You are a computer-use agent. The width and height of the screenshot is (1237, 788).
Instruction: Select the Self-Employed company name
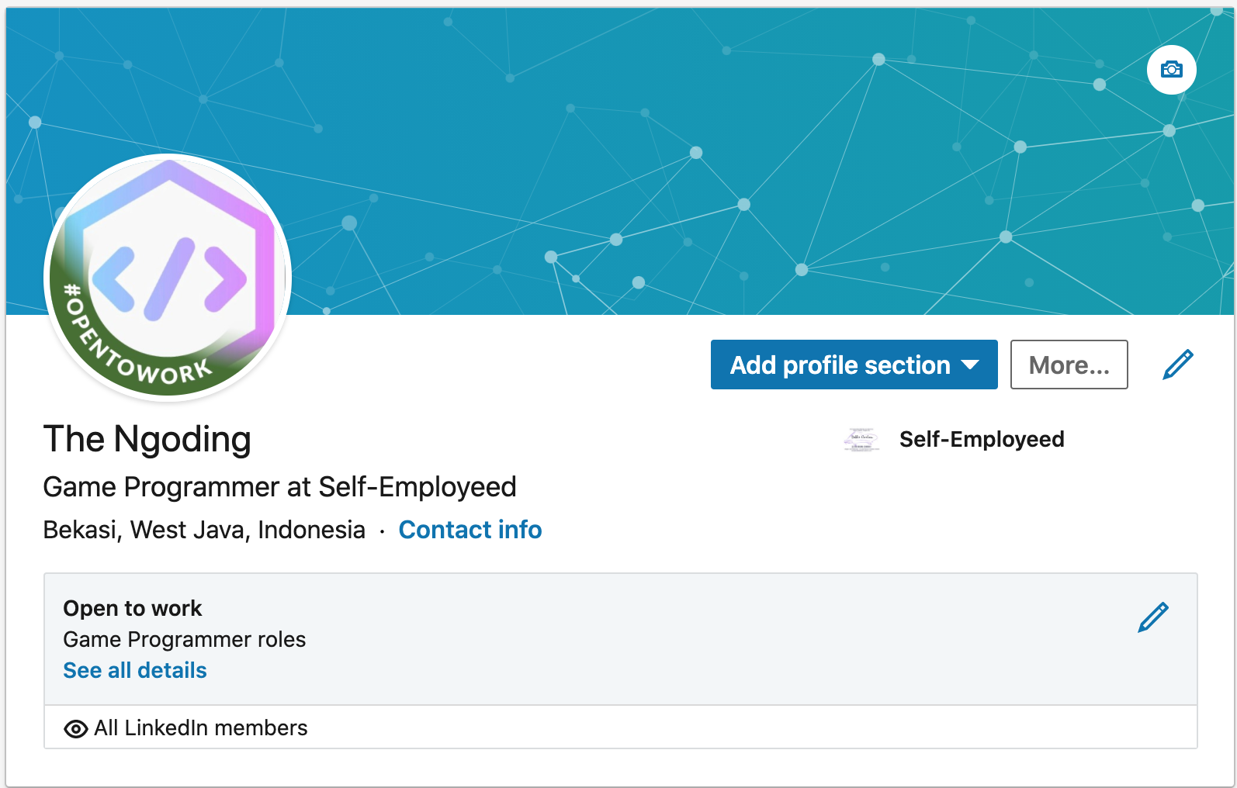pos(981,440)
